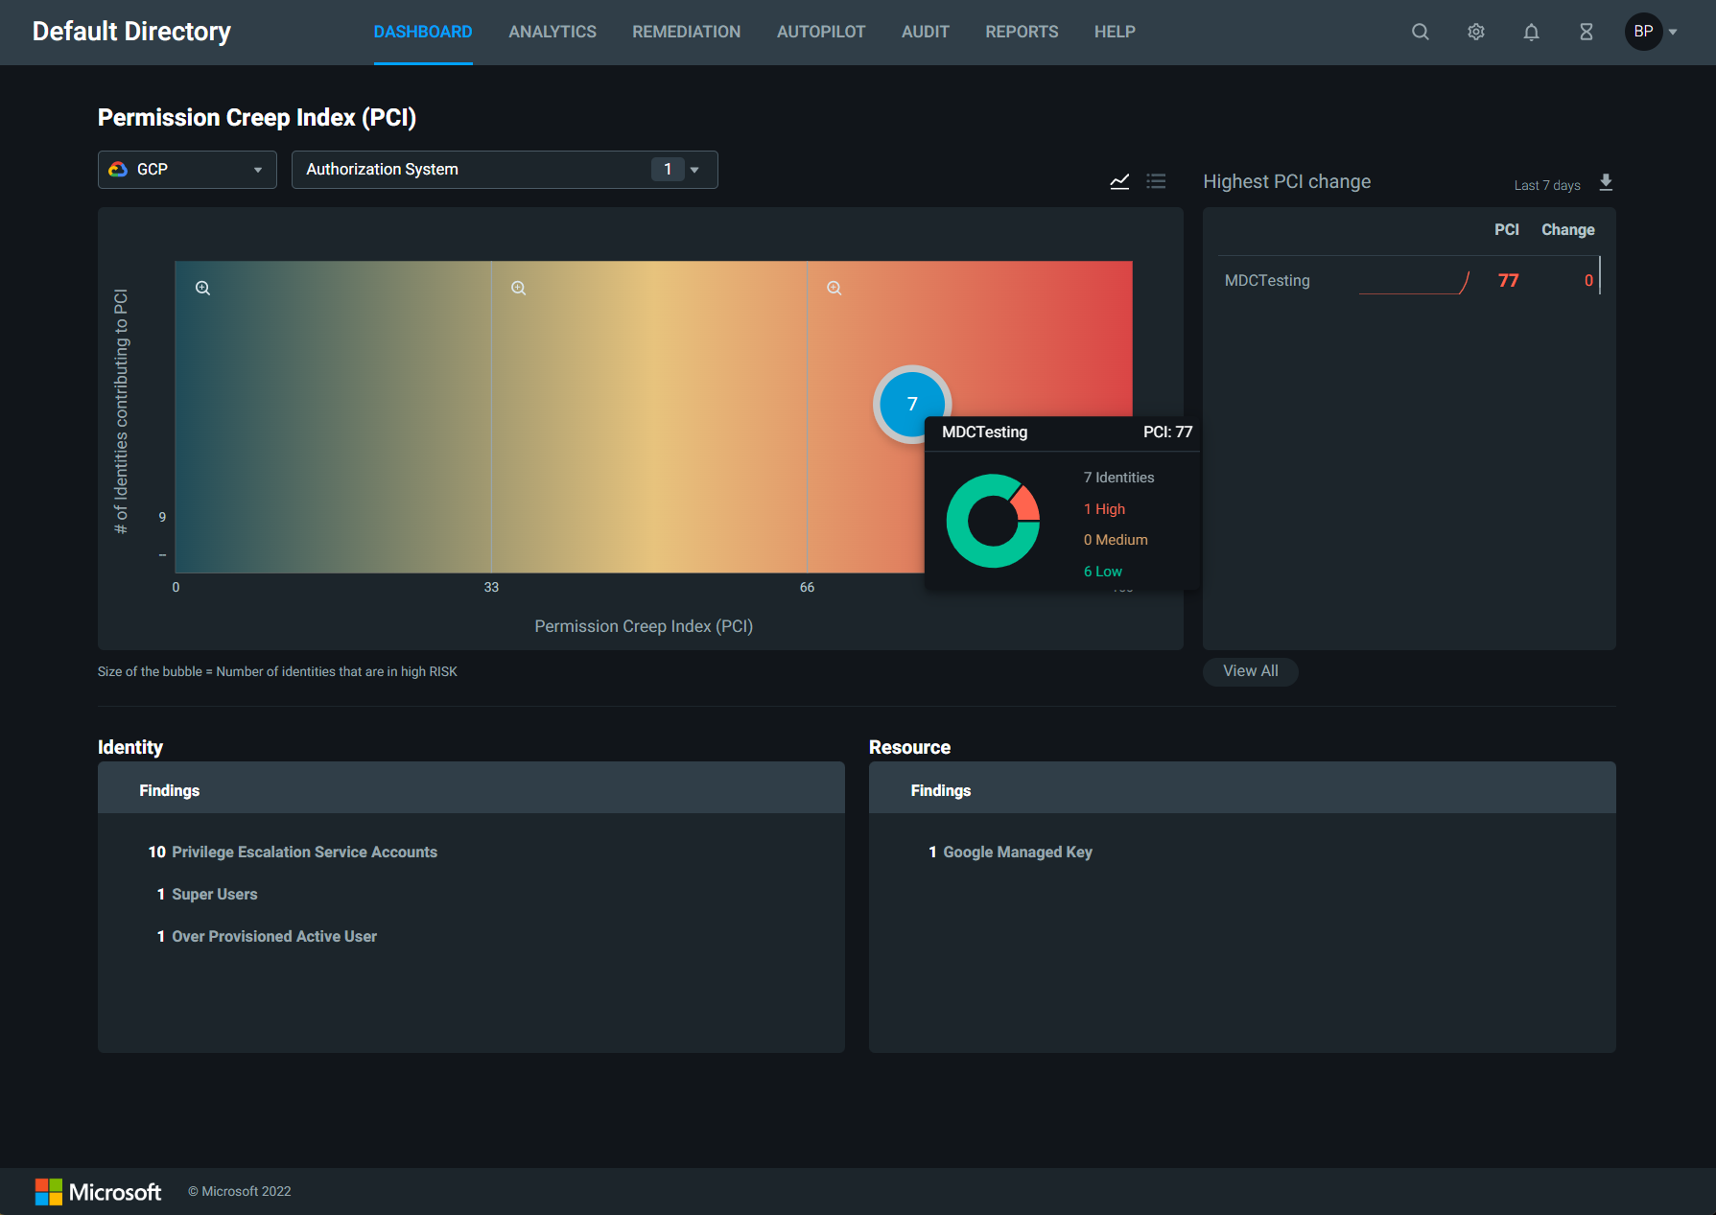The width and height of the screenshot is (1716, 1215).
Task: Open the Authorization System dropdown
Action: tap(504, 170)
